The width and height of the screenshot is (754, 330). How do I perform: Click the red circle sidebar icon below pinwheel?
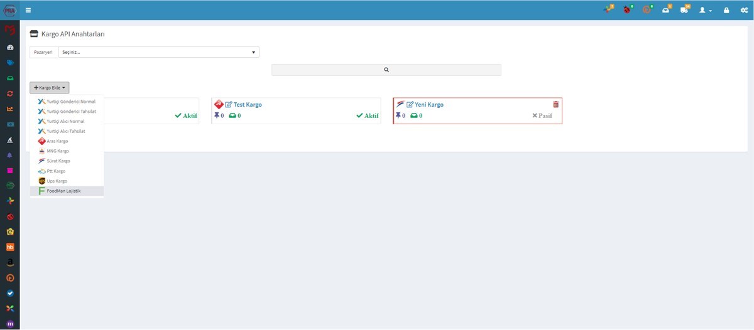10,216
